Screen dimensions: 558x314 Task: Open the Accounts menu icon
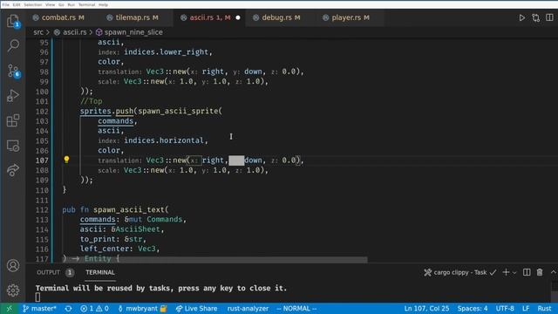coord(13,265)
